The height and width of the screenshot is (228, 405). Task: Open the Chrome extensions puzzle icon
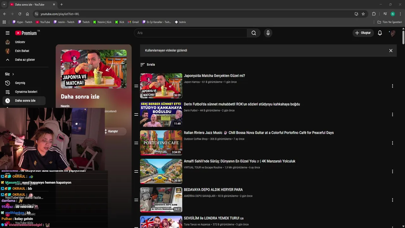(x=374, y=14)
